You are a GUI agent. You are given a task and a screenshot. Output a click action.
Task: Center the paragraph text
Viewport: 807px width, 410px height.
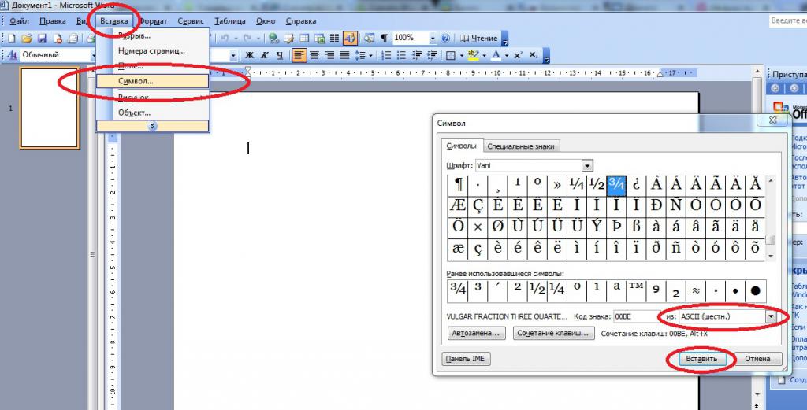click(x=314, y=55)
